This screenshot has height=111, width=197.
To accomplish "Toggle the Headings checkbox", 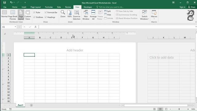I will click(46, 17).
